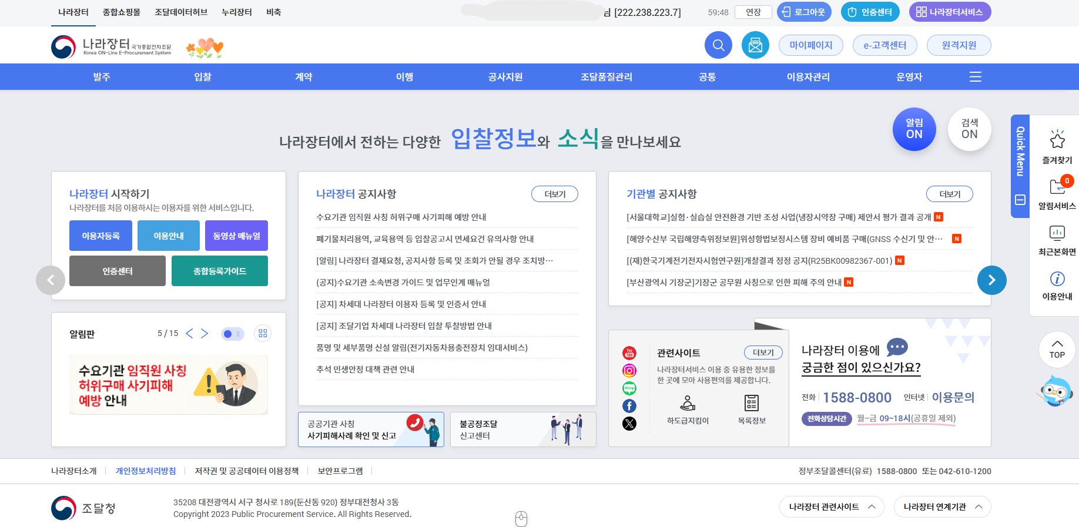Open 불공정조달 신고센터 banner

coord(523,429)
